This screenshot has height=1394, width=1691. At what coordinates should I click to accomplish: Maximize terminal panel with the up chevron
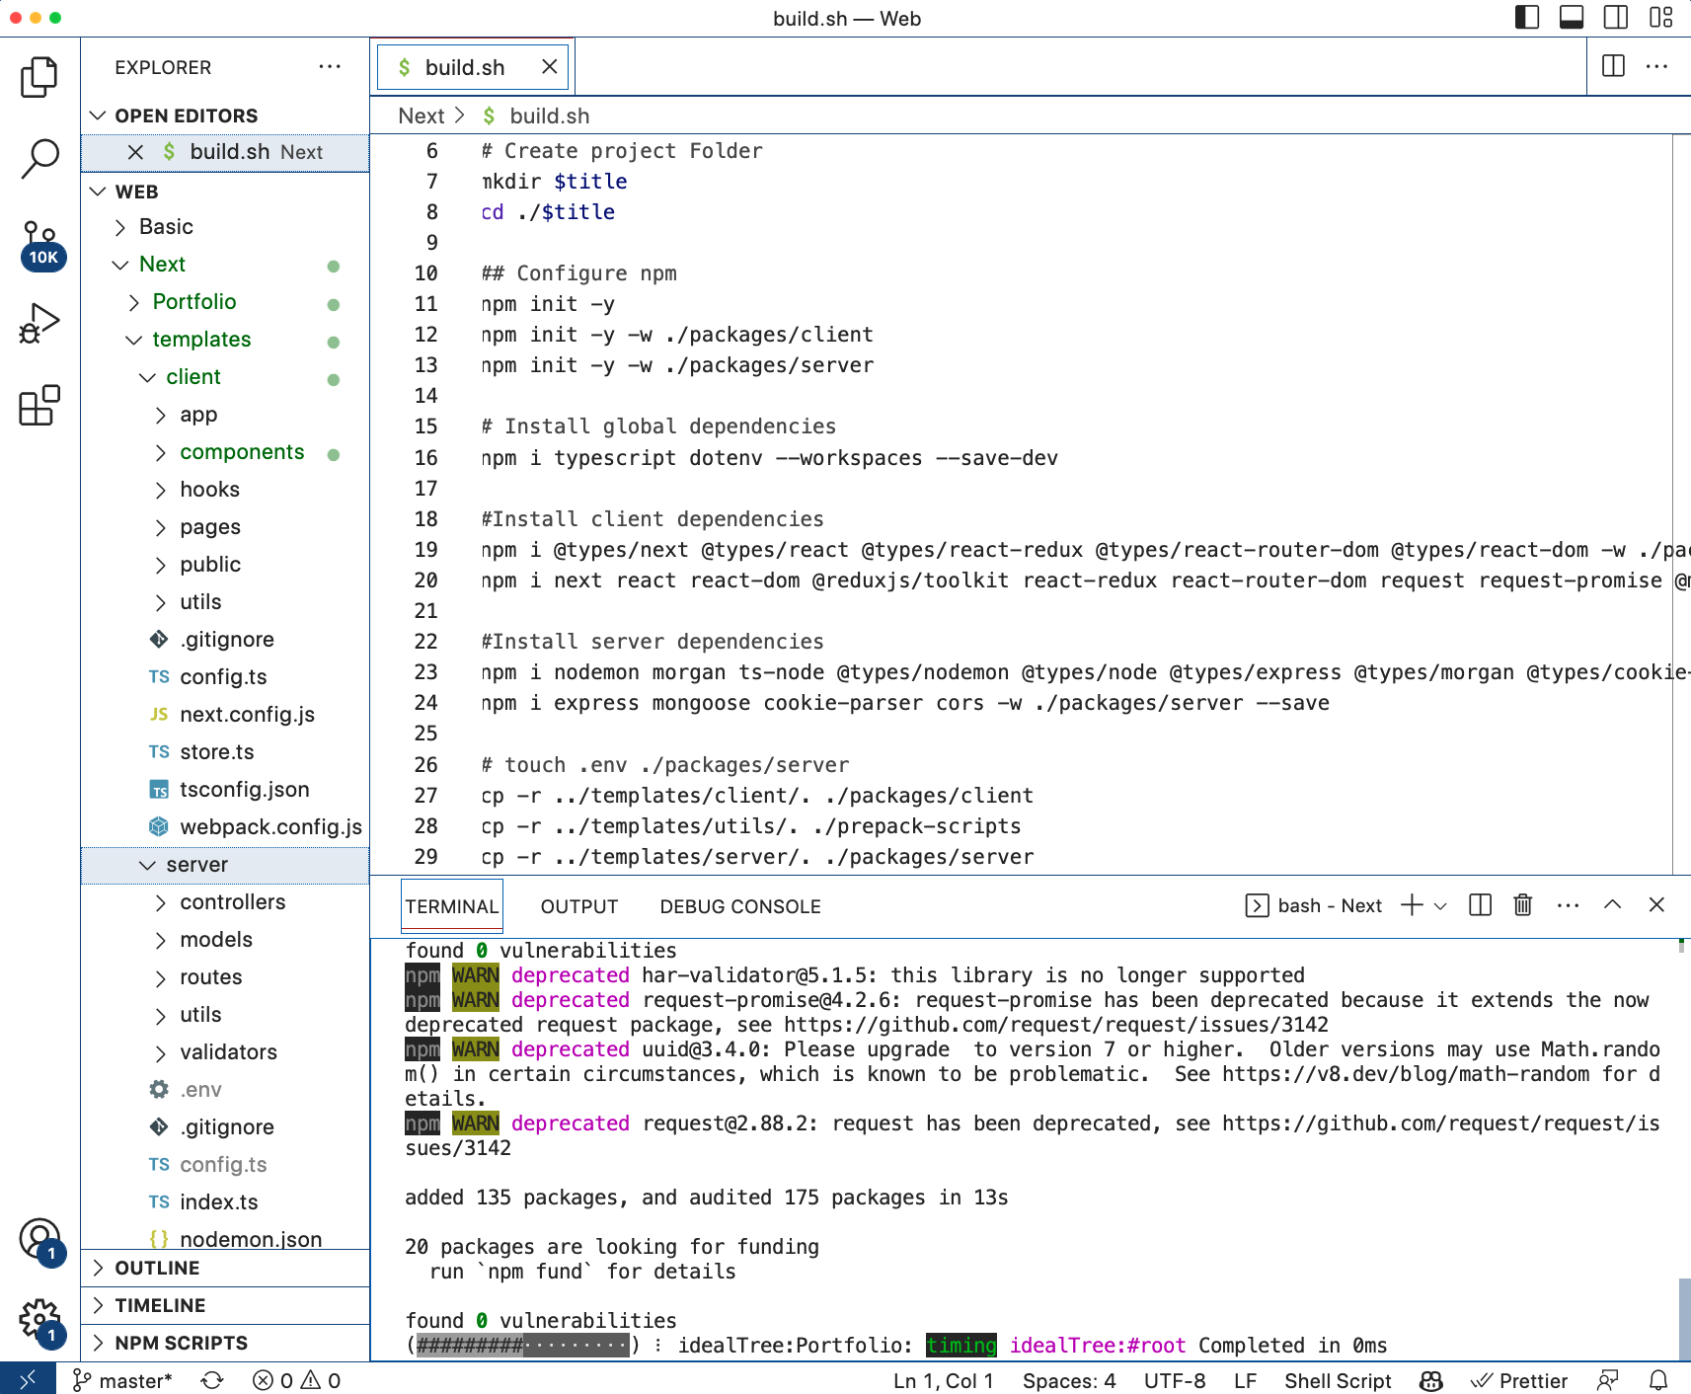[1612, 905]
